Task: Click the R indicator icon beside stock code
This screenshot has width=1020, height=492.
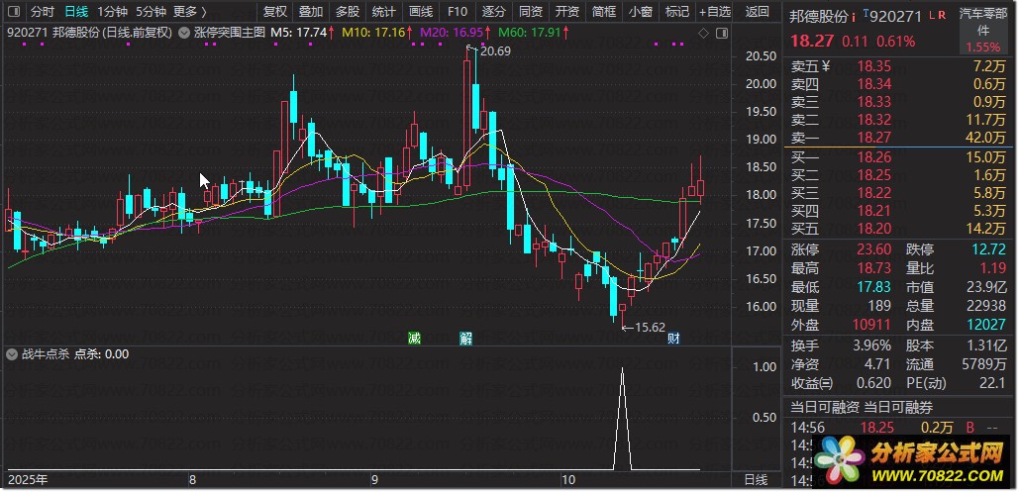Action: click(943, 17)
